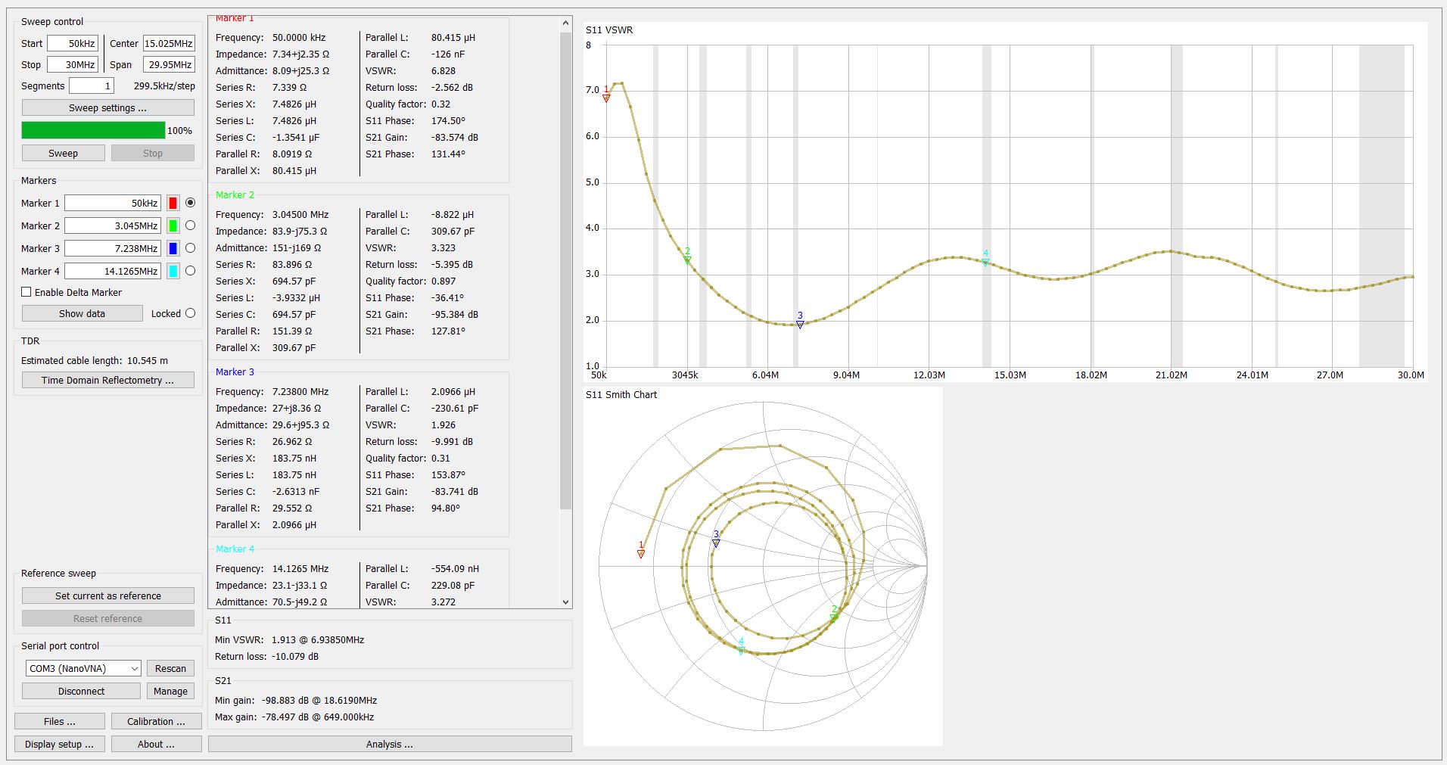Image resolution: width=1447 pixels, height=765 pixels.
Task: Click the Marker 2 VSWR value 3.323
Action: [443, 248]
